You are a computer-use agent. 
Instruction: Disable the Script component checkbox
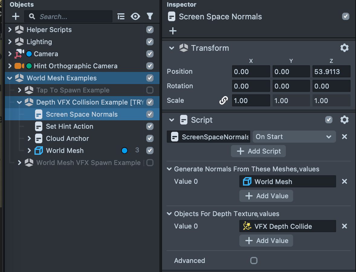(328, 120)
